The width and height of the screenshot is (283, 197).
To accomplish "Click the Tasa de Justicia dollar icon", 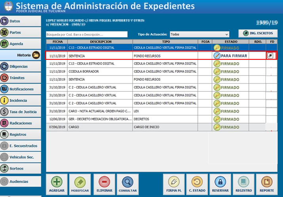I will (x=4, y=112).
